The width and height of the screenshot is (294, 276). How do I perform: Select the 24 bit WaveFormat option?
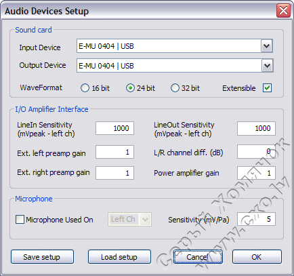pos(130,88)
